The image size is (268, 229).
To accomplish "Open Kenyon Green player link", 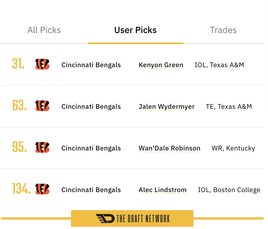I will coord(161,65).
